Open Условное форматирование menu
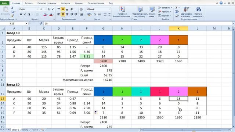This screenshot has height=132, width=235. point(122,12)
